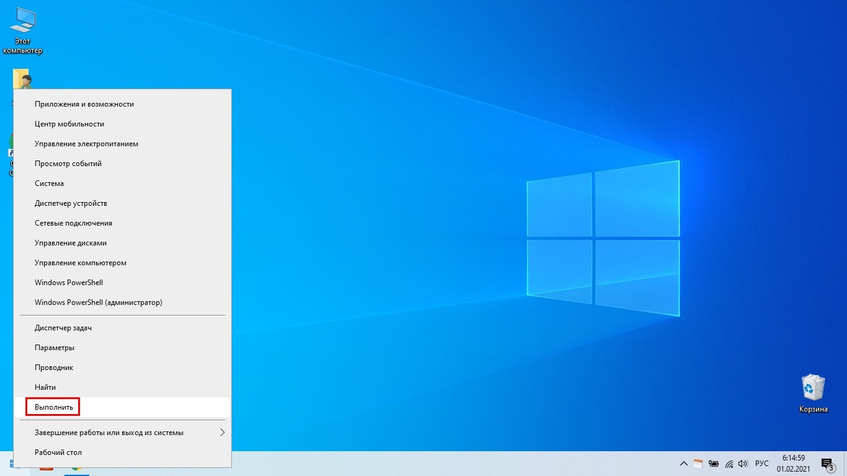Screen dimensions: 847x476
Task: Click the orange app icon in system tray
Action: [698, 464]
